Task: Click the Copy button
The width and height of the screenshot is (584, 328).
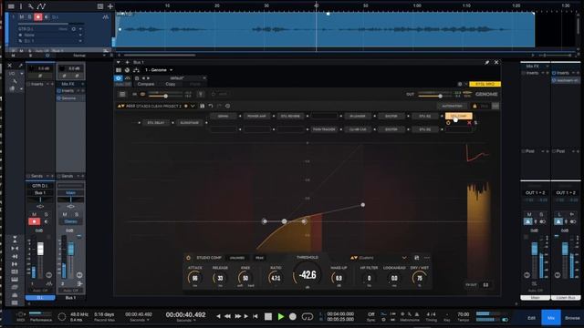Action: coord(171,84)
